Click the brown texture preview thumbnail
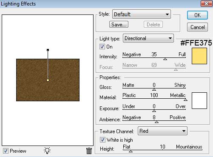This screenshot has height=157, width=213. 48,80
